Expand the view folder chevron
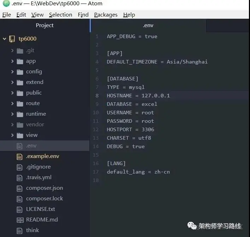The width and height of the screenshot is (250, 237). (12, 135)
